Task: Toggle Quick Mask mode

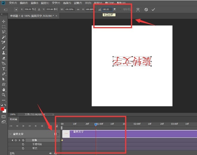Action: (3, 117)
